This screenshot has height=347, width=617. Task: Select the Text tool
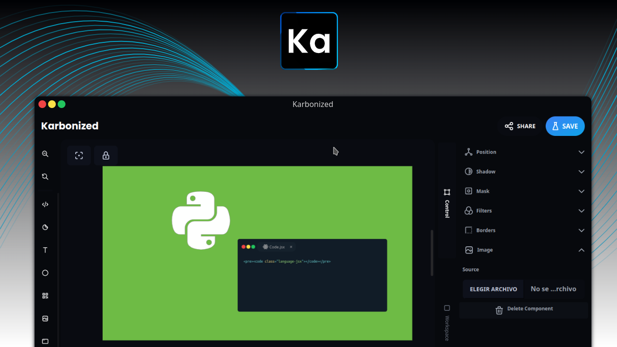point(45,250)
